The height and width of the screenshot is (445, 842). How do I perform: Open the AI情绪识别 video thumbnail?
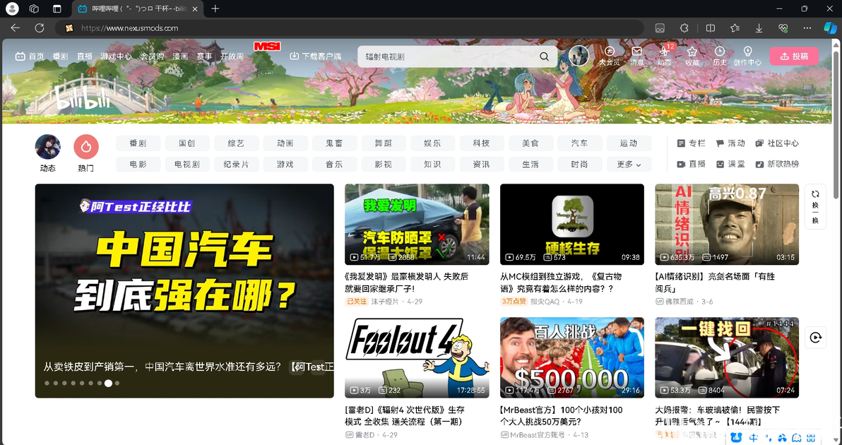727,225
